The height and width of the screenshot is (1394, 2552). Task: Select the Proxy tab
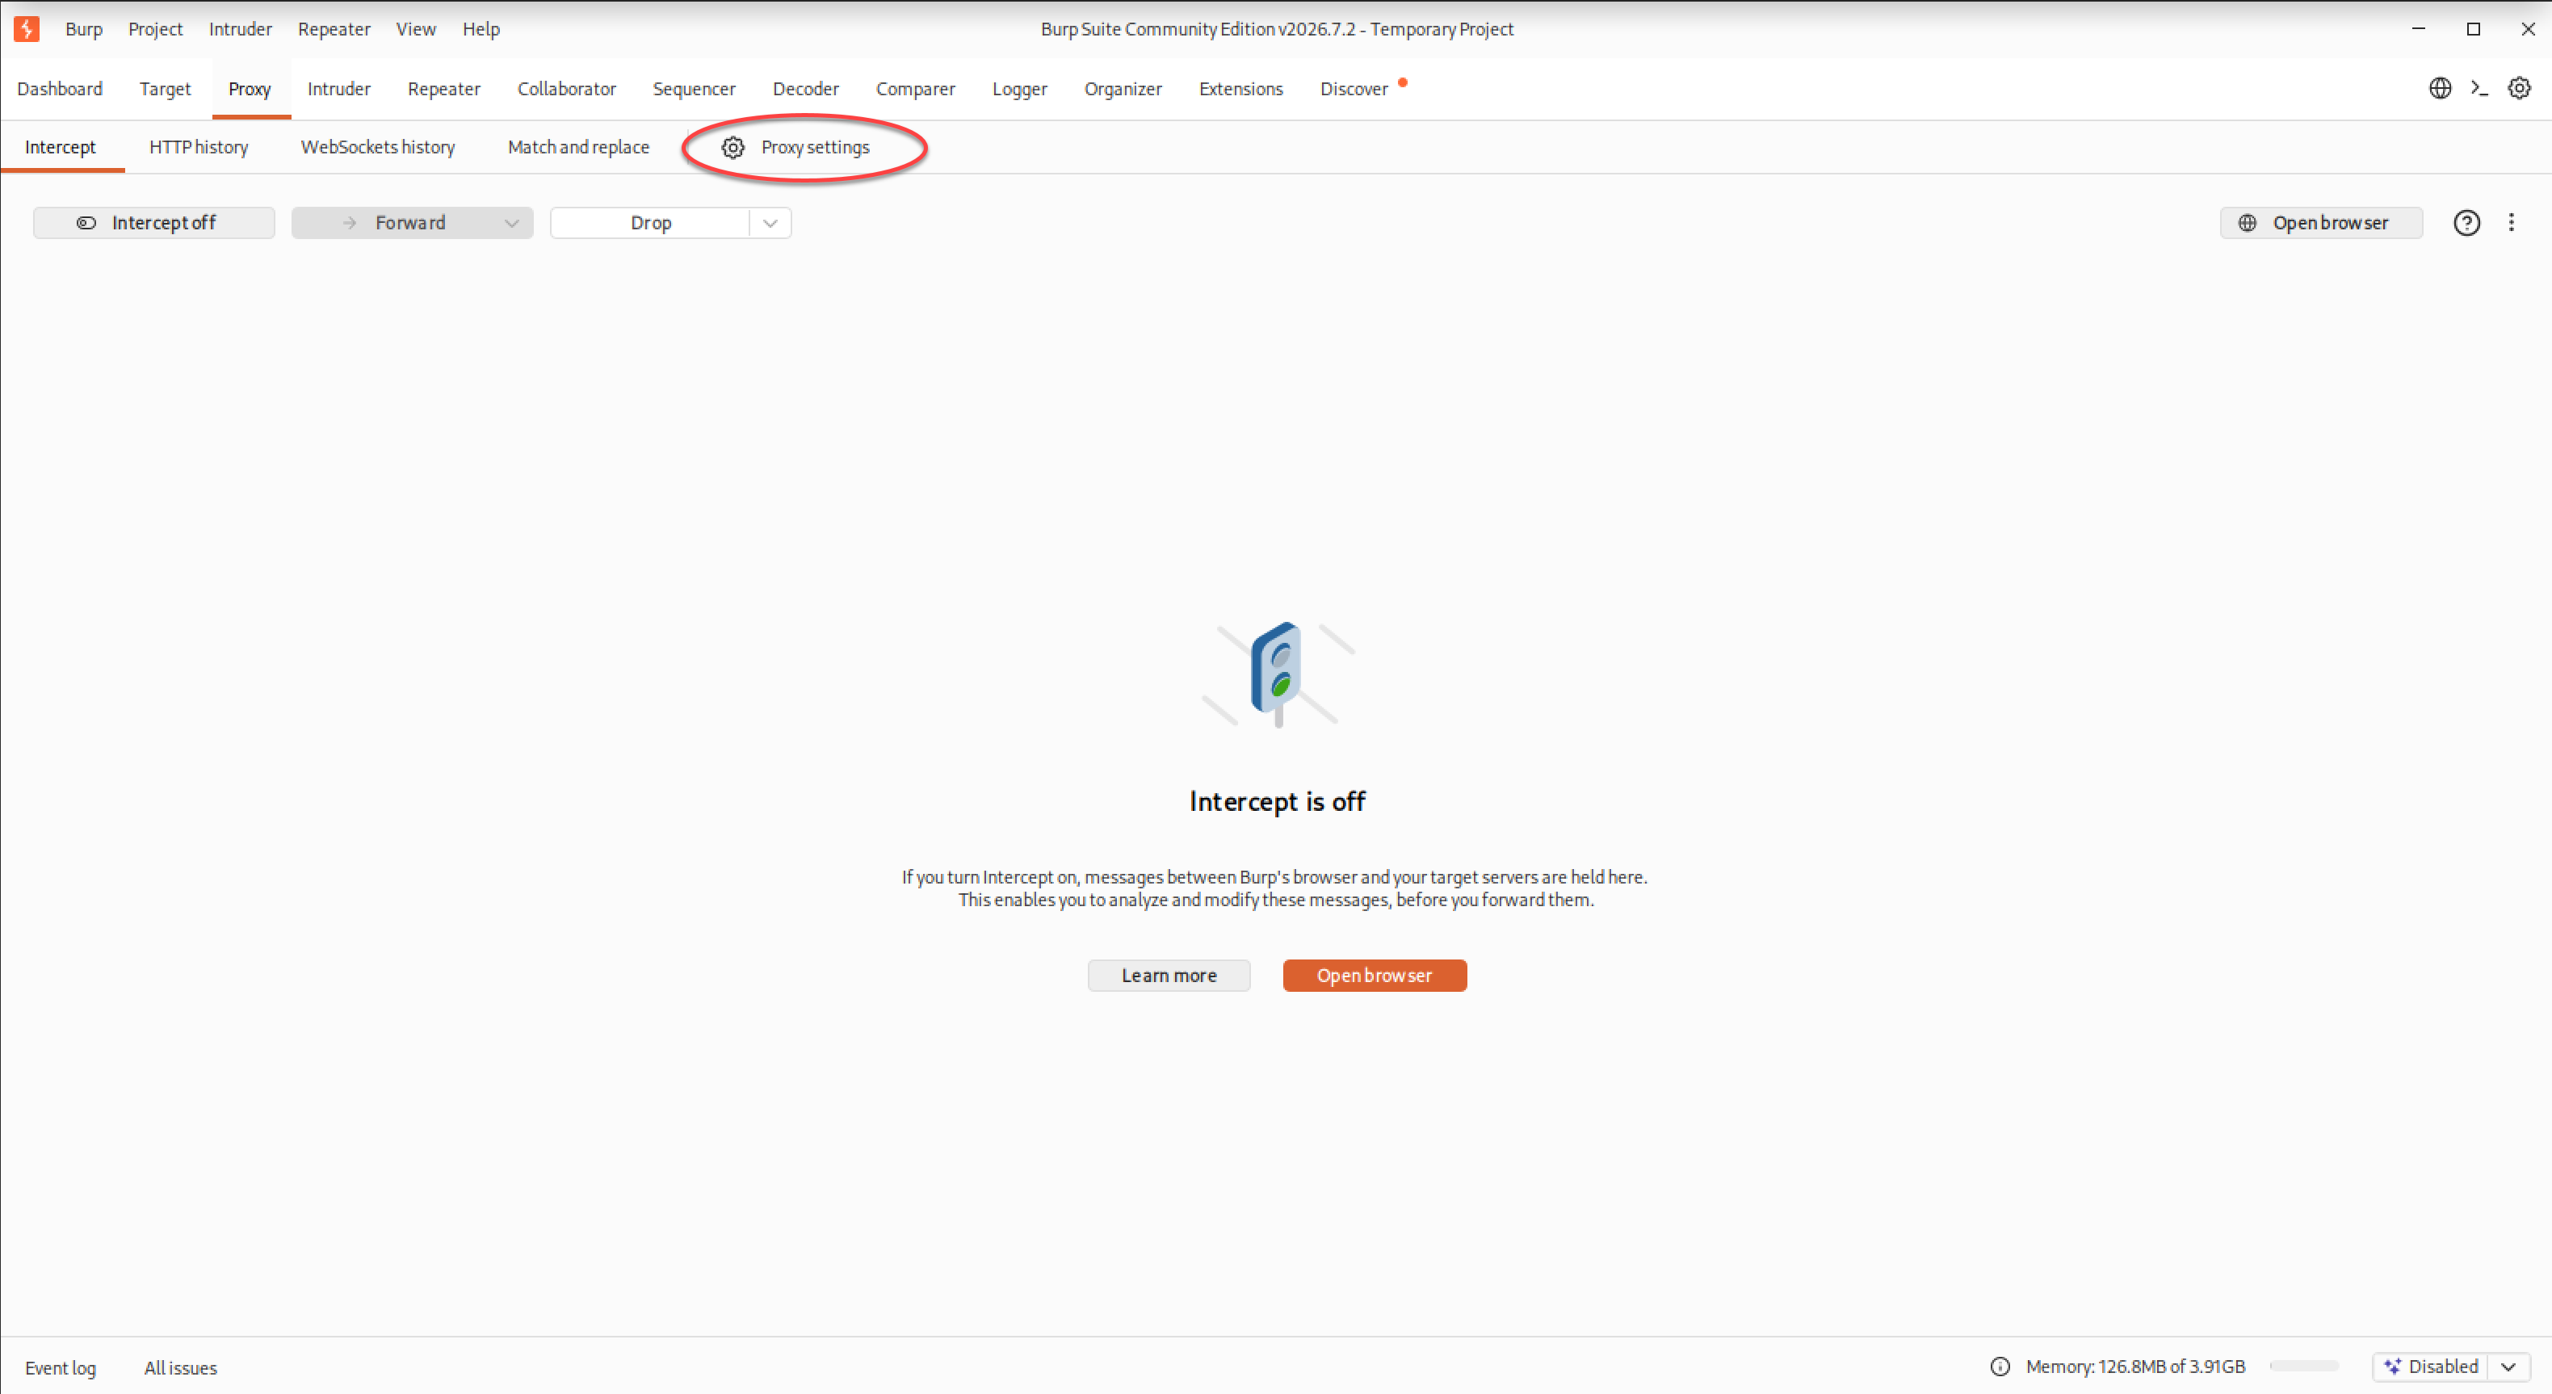pos(250,88)
